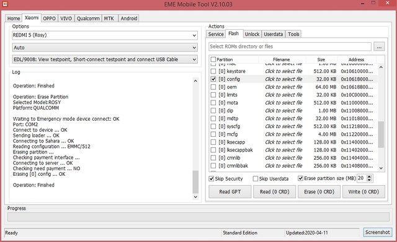Enable Skip Userdata checkbox
Screen dimensions: 397x242
click(256, 179)
